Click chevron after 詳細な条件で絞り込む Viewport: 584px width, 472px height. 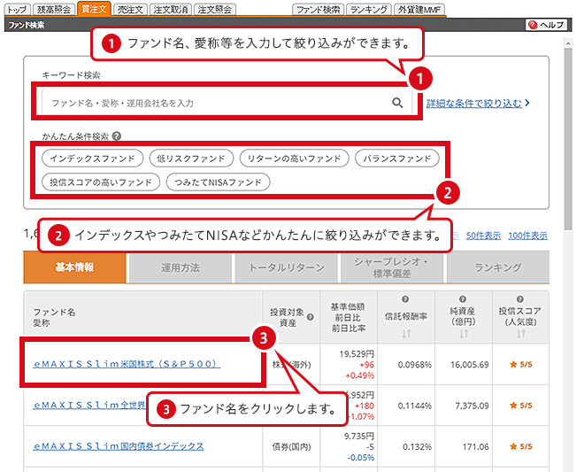click(x=527, y=103)
